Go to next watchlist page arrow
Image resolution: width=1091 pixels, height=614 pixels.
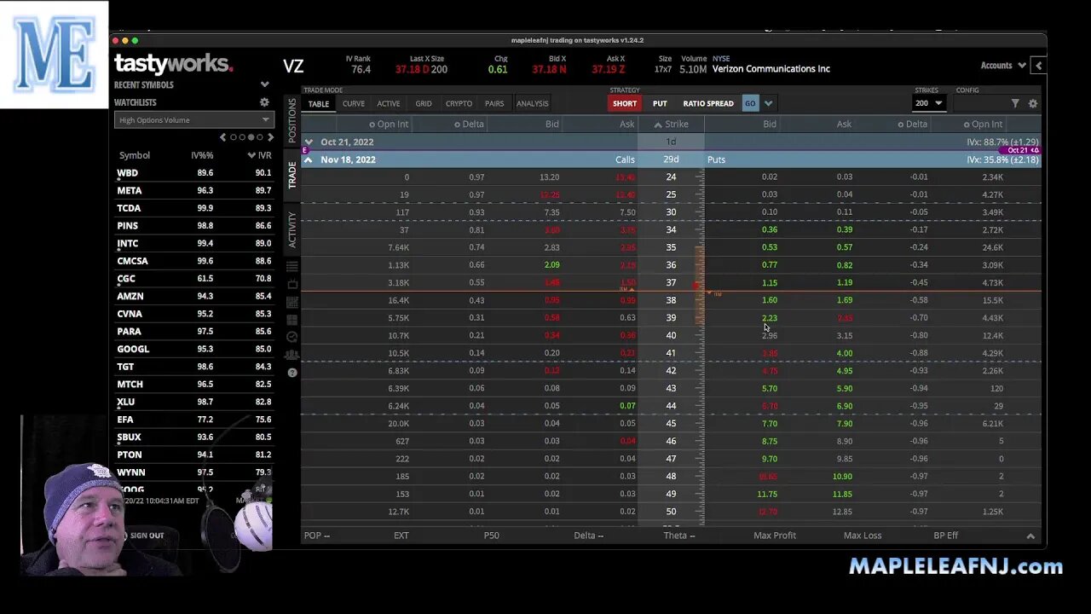point(271,137)
